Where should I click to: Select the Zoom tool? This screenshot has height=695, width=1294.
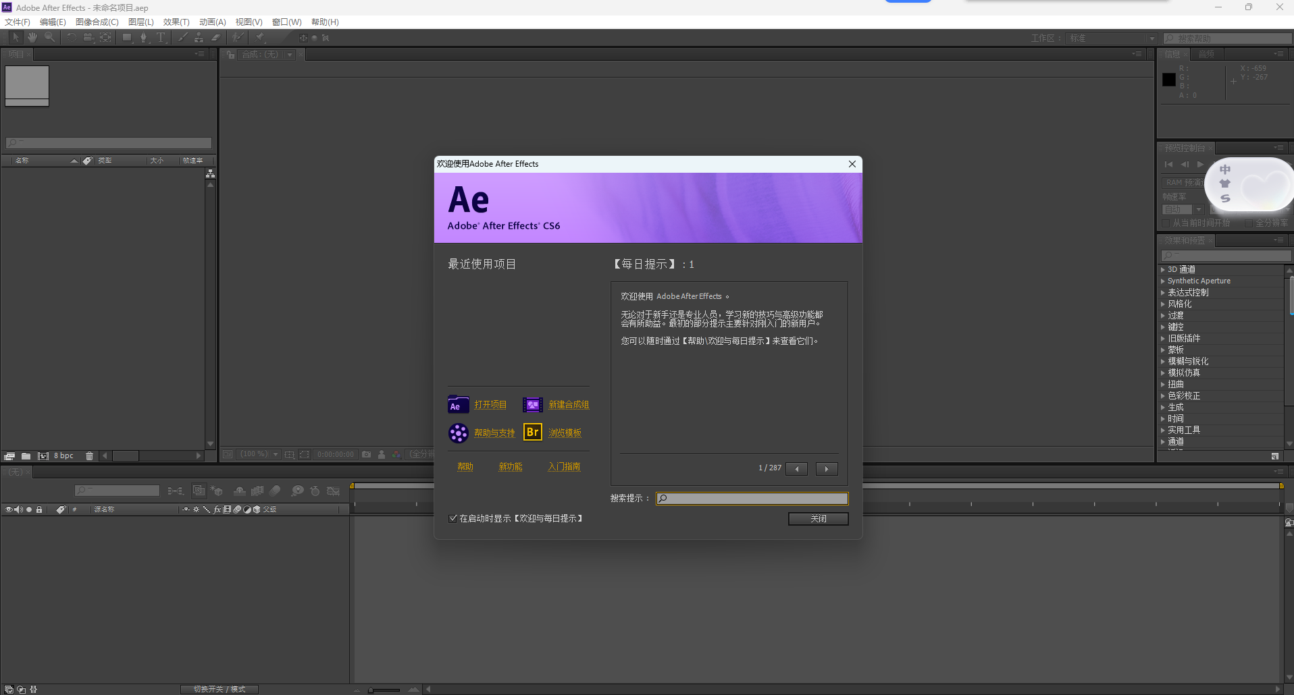(x=50, y=37)
